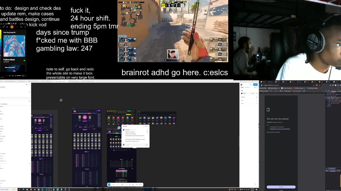Screen dimensions: 341x191
Task: Open the taskbar clock and date
Action: pyautogui.click(x=252, y=189)
